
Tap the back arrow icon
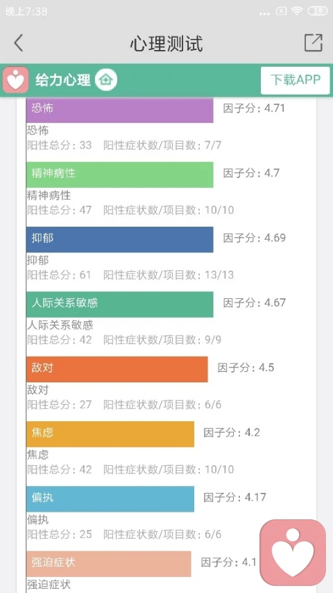point(19,42)
